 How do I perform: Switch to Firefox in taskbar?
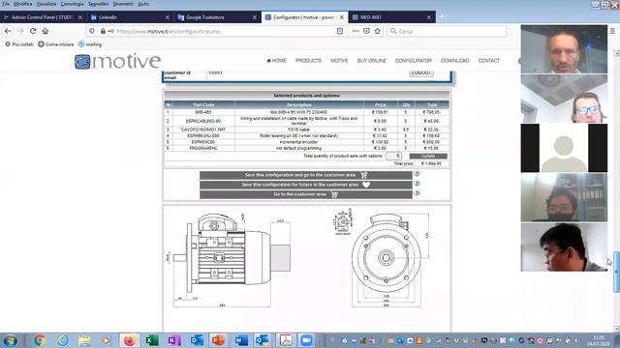point(129,340)
